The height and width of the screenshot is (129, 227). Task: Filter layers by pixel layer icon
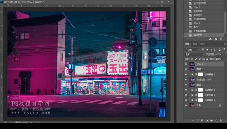pyautogui.click(x=203, y=50)
